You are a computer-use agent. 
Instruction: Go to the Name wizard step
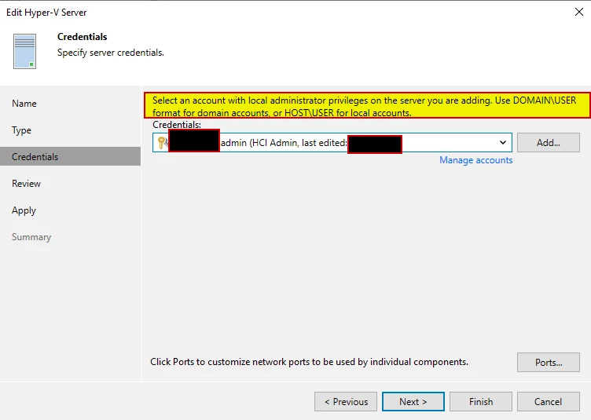24,104
